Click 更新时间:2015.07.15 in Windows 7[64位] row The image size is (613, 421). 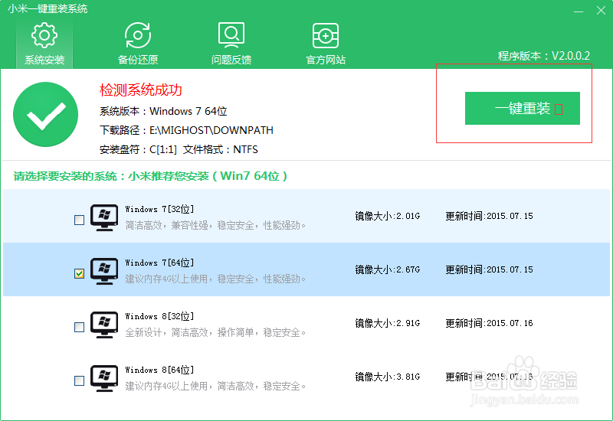490,269
